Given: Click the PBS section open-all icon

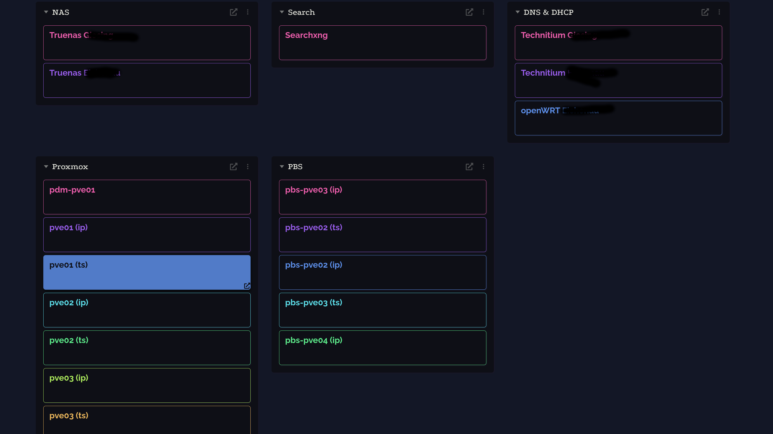Looking at the screenshot, I should tap(469, 167).
